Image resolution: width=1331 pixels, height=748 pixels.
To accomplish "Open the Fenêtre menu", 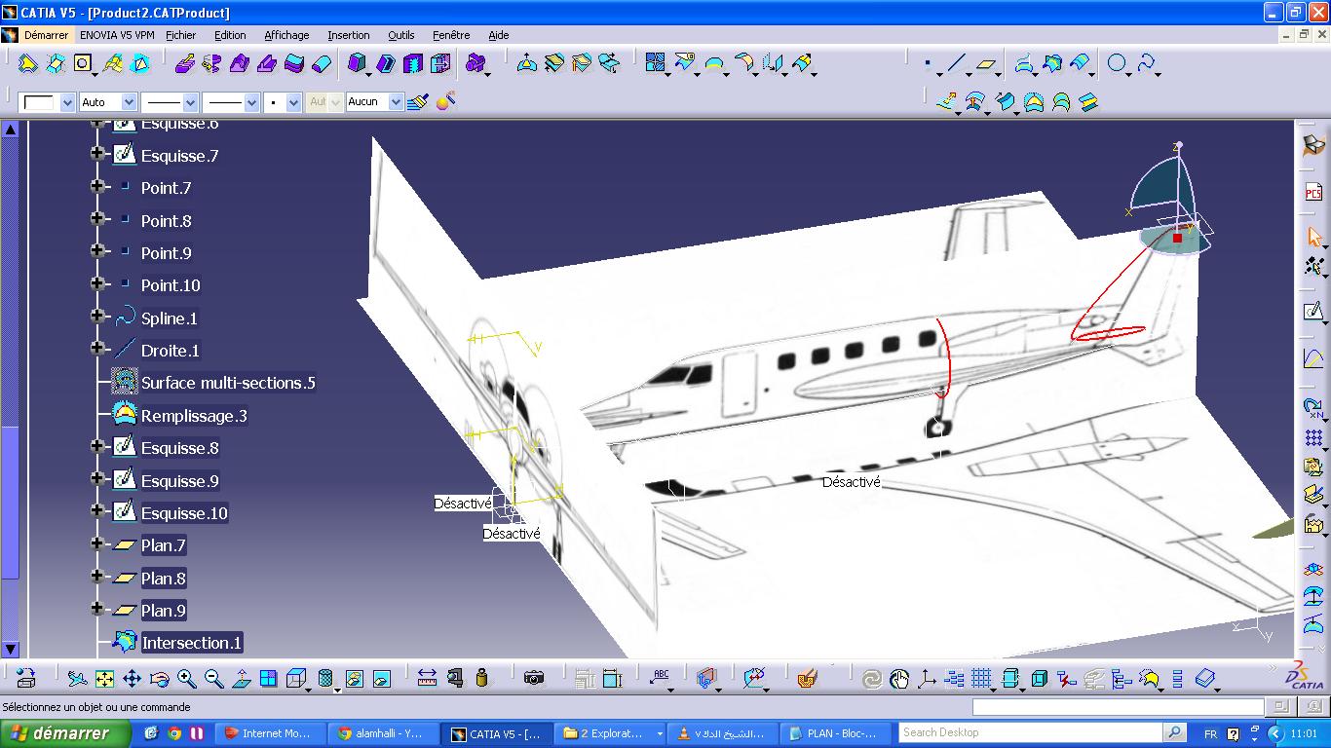I will pos(451,35).
